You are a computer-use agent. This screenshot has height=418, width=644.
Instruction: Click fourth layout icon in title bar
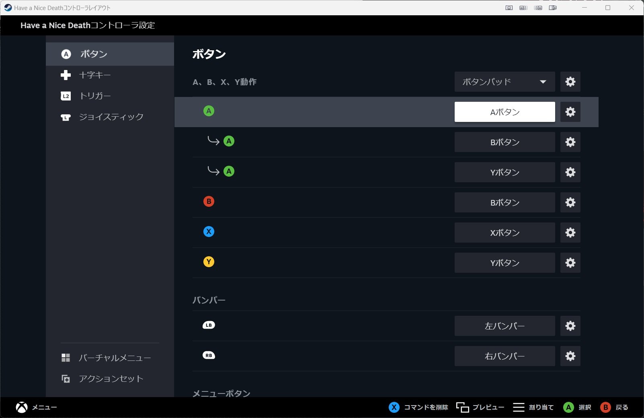click(553, 8)
